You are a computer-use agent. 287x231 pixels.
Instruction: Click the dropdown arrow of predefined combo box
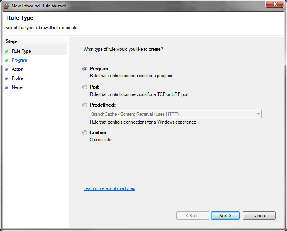click(258, 114)
